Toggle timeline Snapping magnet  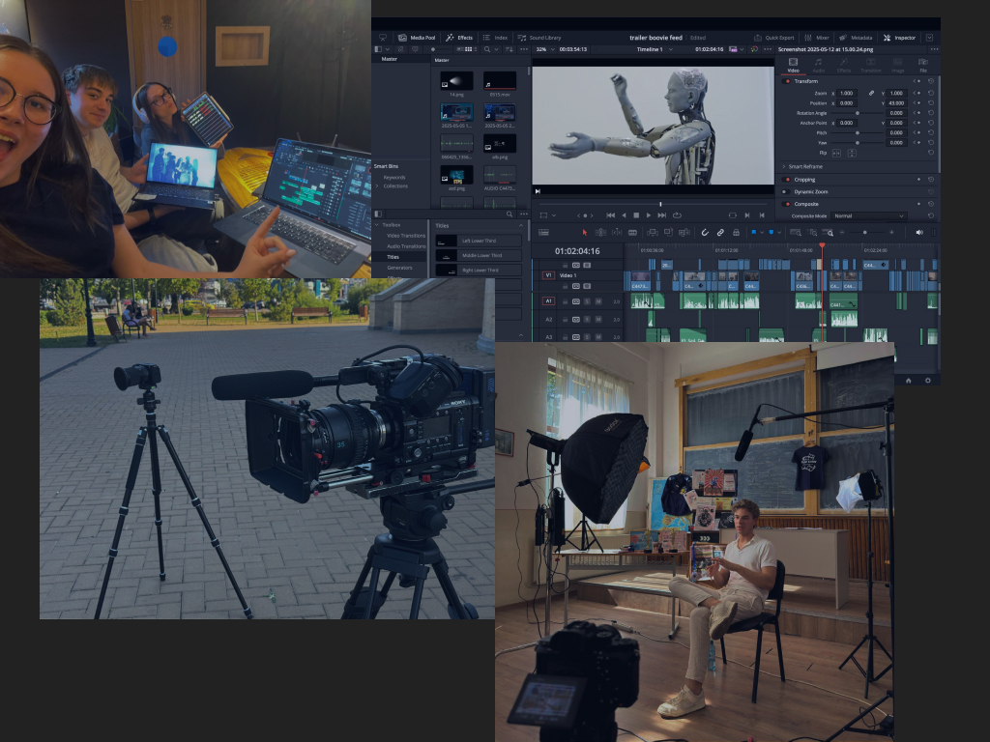coord(705,233)
